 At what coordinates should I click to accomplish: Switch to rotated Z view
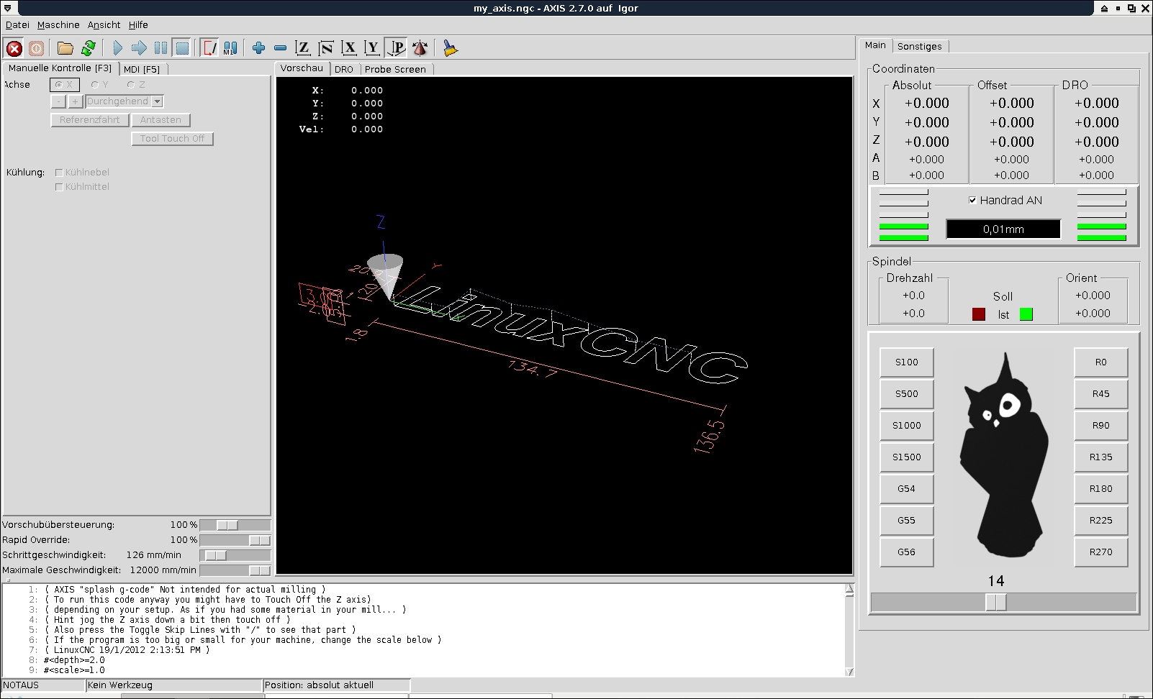coord(326,48)
